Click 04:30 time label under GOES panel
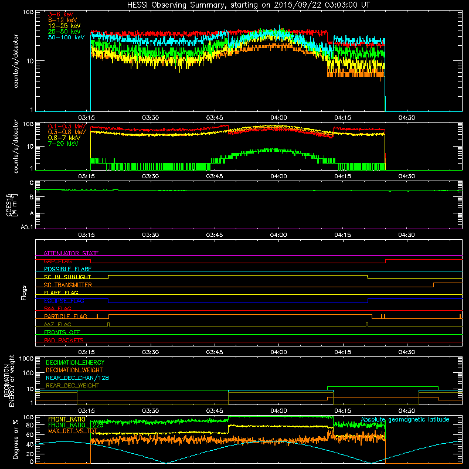Viewport: 469px width, 469px height. pyautogui.click(x=406, y=235)
